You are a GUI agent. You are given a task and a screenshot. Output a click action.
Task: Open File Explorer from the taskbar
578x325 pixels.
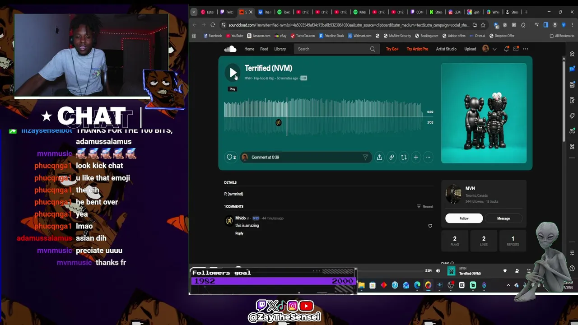click(361, 285)
